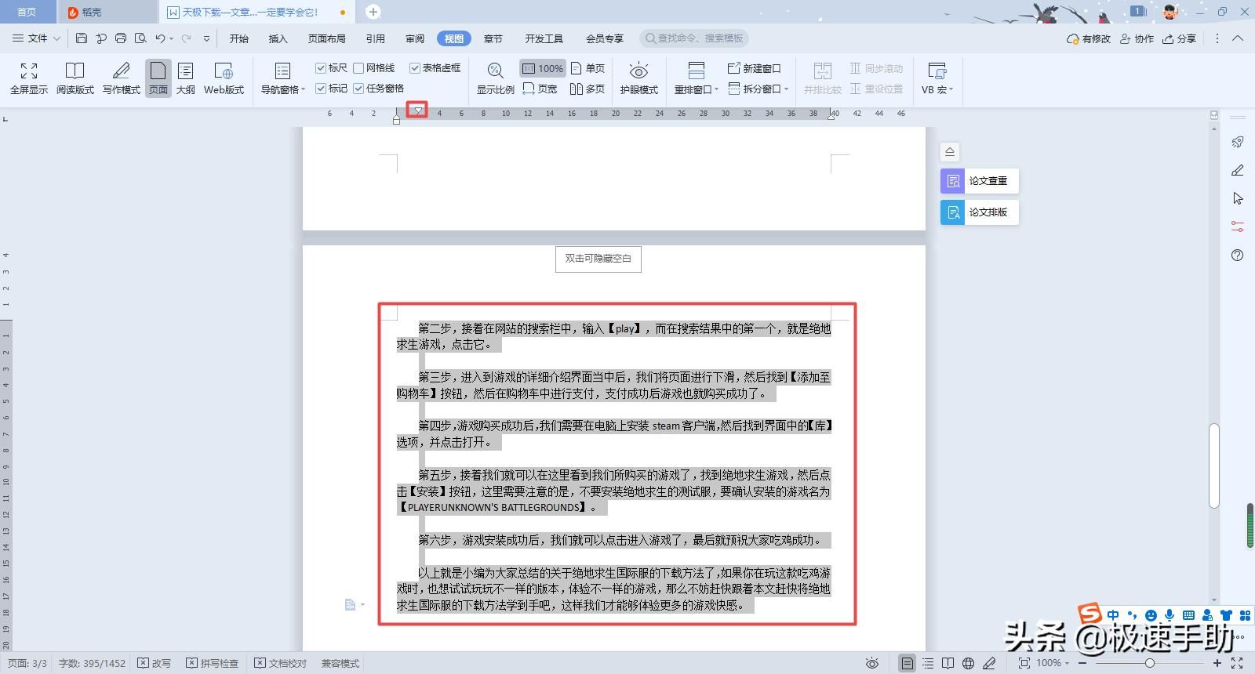Toggle 改写 overwrite mode in status bar
Viewport: 1255px width, 674px height.
(x=155, y=663)
